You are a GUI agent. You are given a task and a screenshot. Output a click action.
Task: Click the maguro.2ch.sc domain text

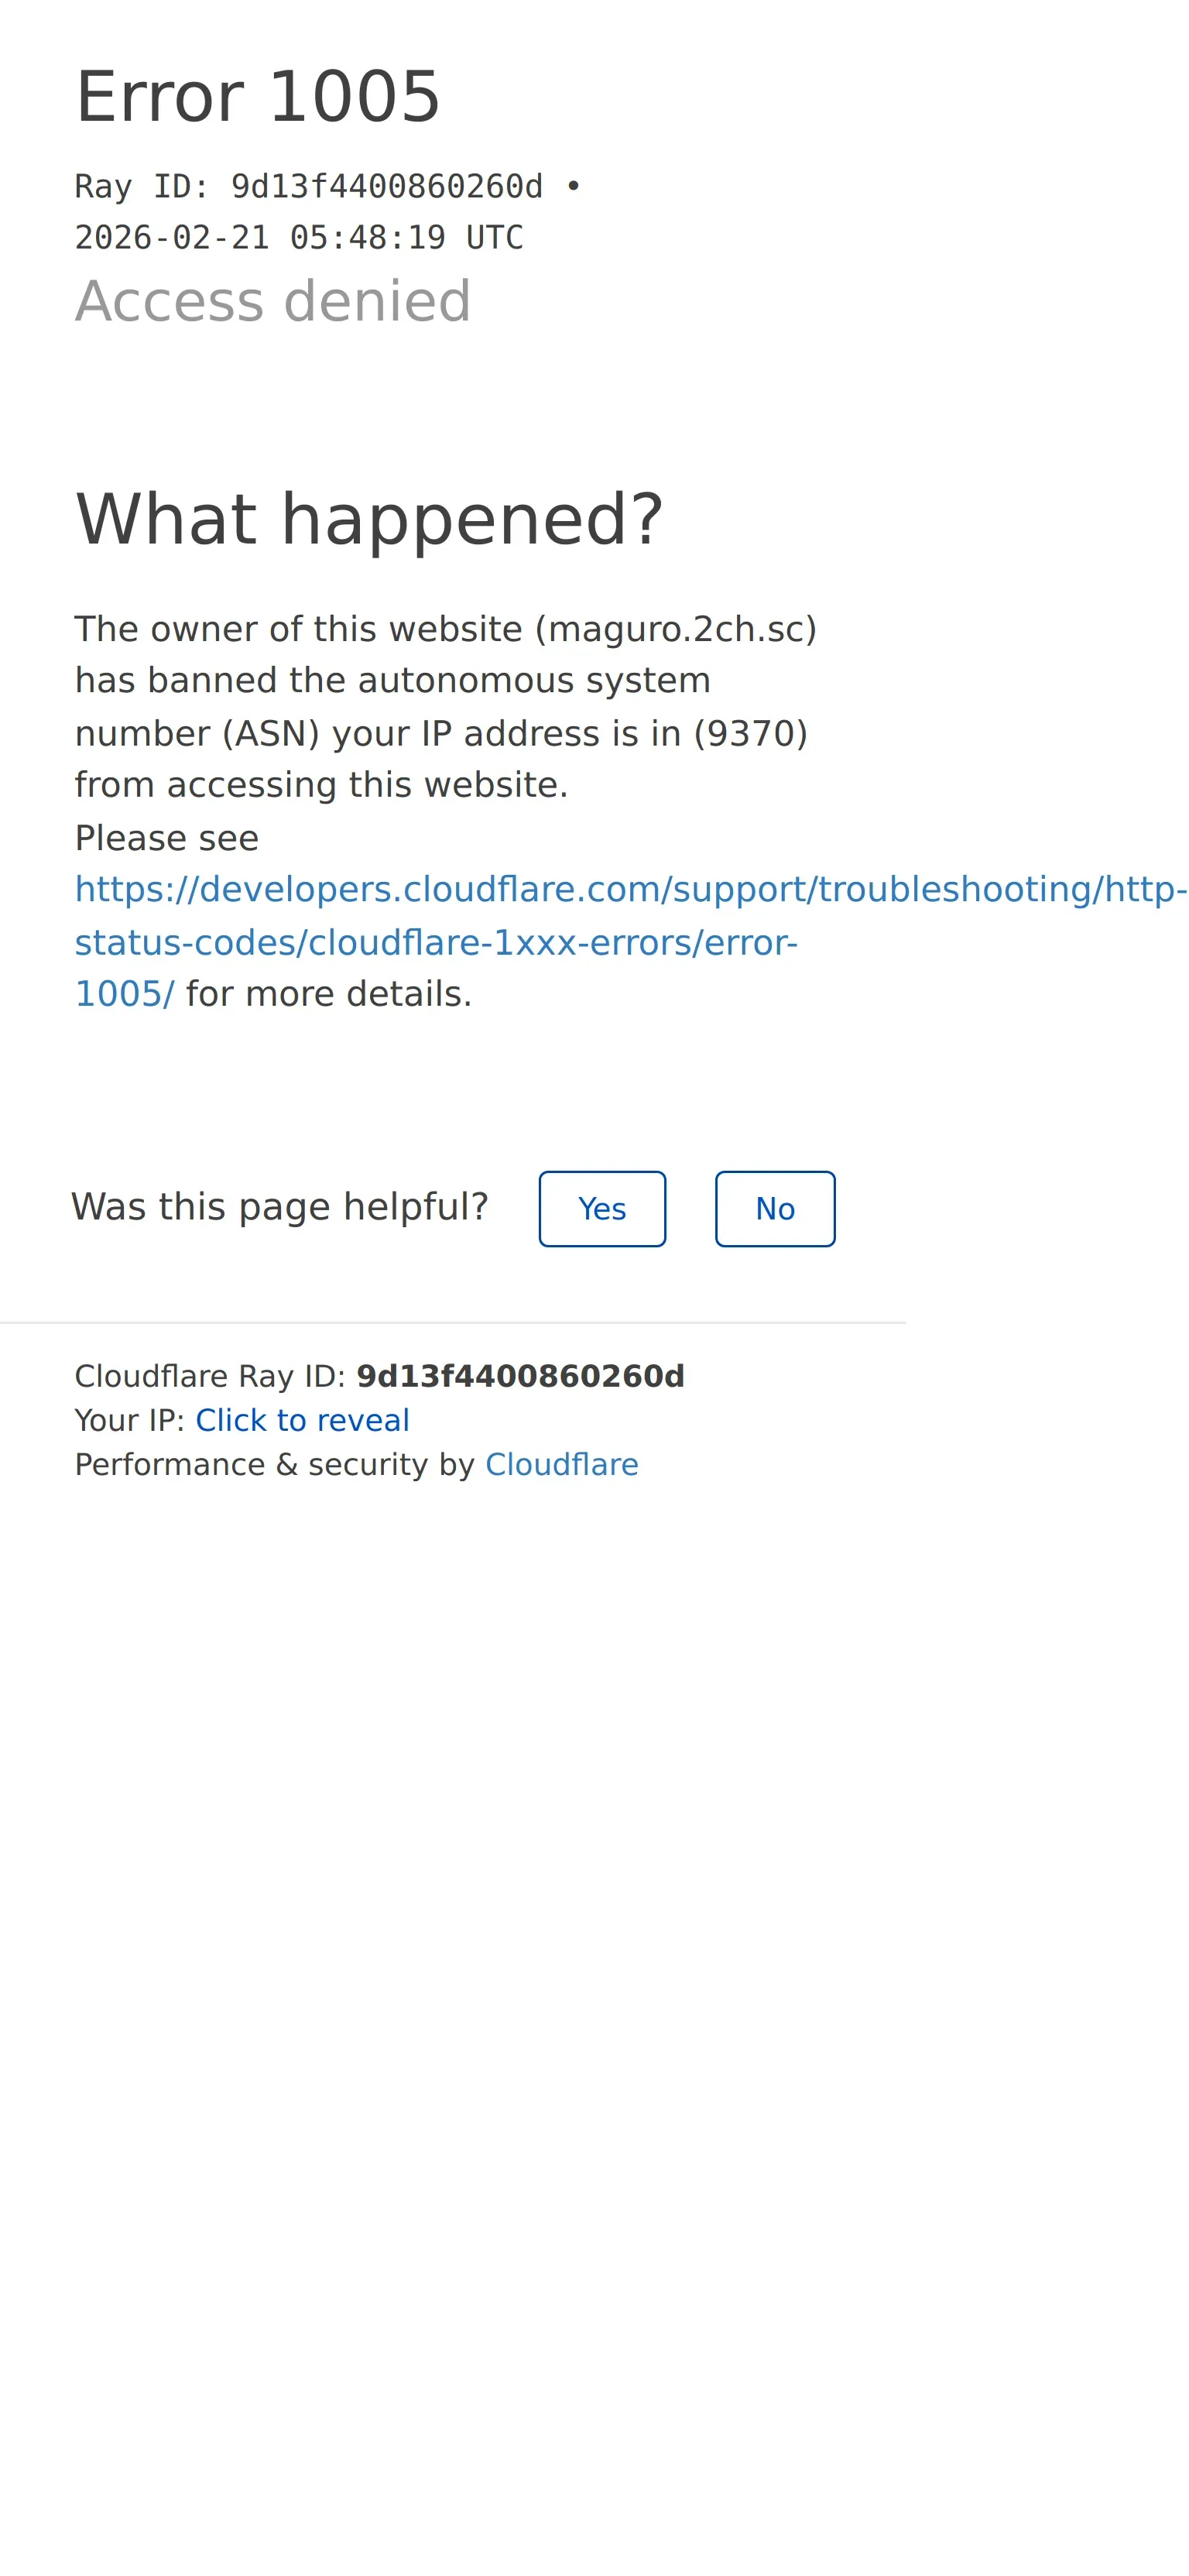pos(676,629)
